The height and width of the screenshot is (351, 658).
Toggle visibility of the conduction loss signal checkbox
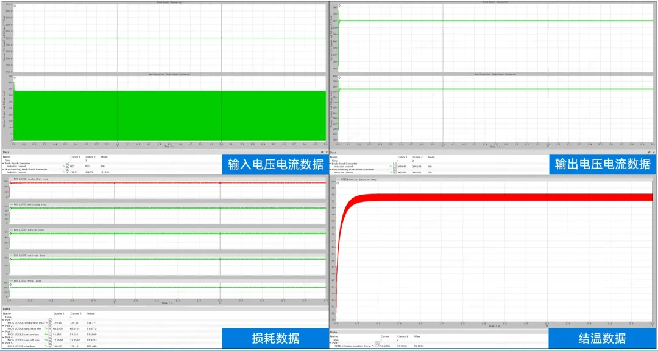click(x=49, y=323)
